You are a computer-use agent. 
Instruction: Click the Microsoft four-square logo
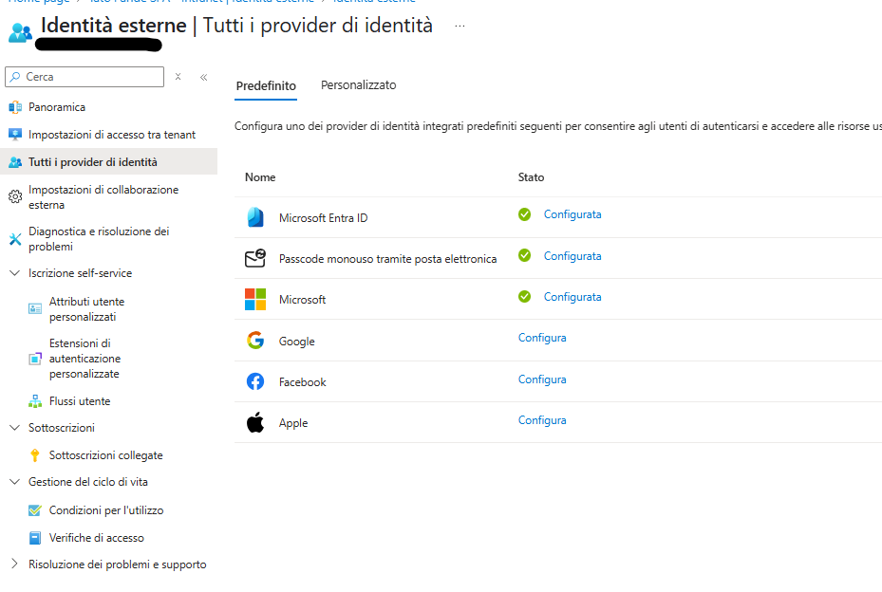tap(255, 299)
